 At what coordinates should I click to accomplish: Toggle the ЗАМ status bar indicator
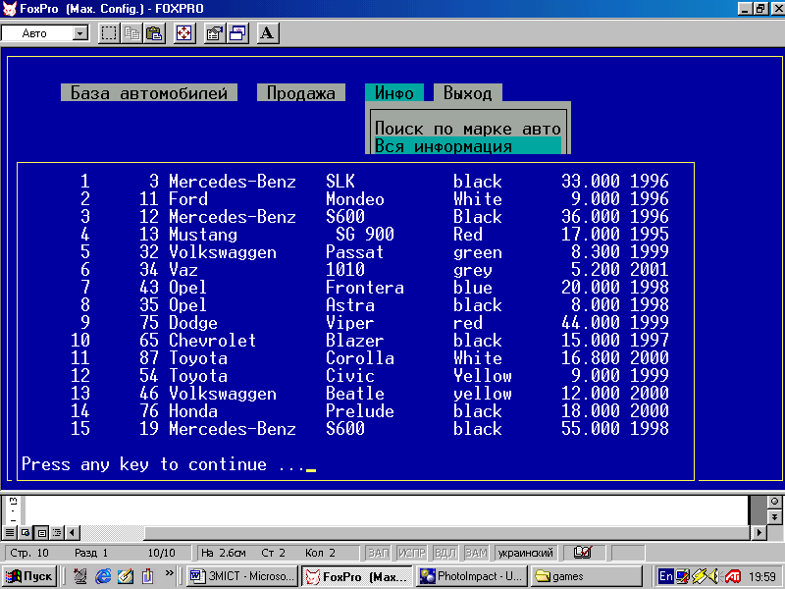click(x=476, y=553)
